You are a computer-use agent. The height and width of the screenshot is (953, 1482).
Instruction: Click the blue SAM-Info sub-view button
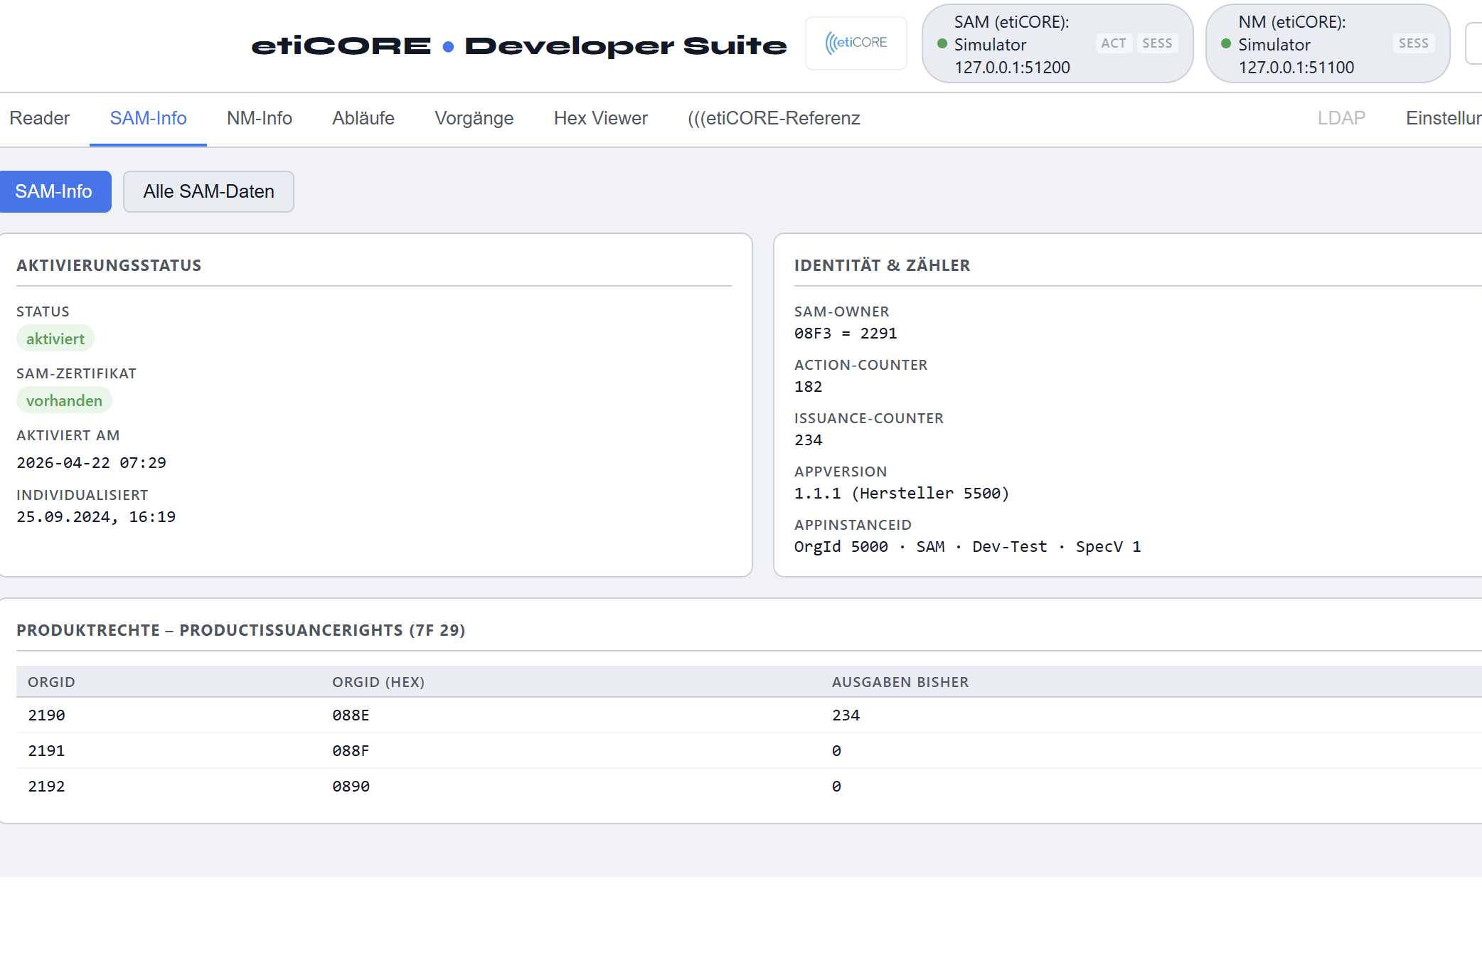54,191
